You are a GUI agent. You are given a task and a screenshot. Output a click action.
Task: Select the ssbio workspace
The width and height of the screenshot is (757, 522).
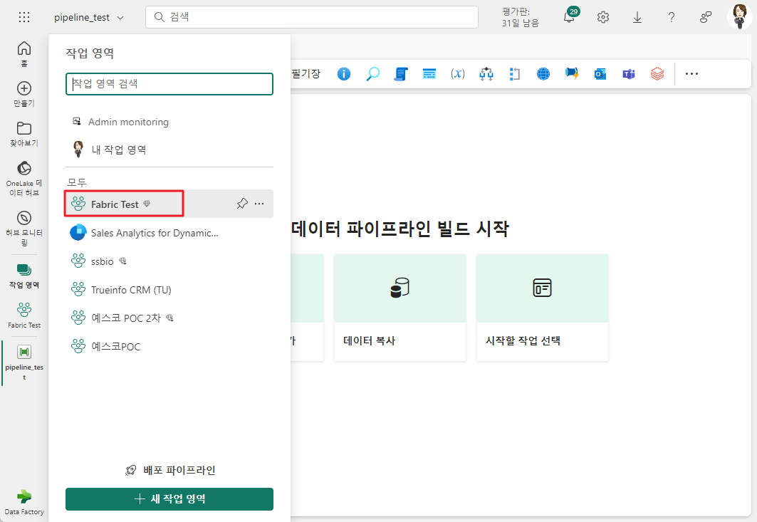pos(169,261)
